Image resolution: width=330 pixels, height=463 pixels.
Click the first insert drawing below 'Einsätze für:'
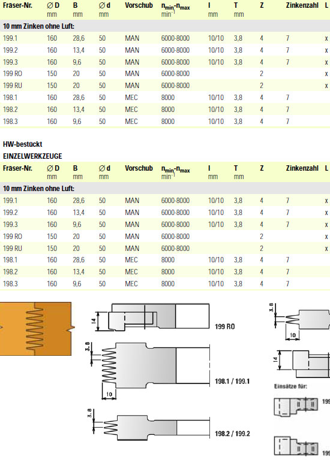296,407
